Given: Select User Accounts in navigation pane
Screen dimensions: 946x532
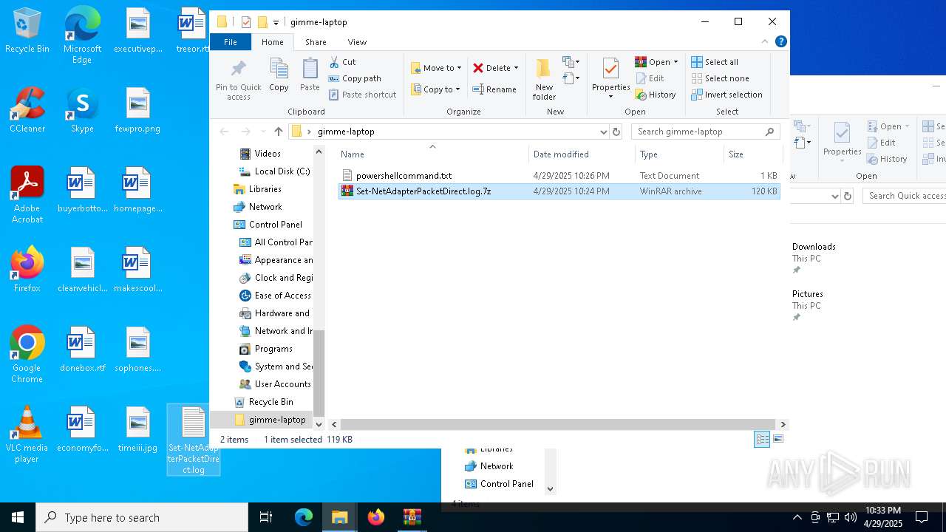Looking at the screenshot, I should coord(275,384).
